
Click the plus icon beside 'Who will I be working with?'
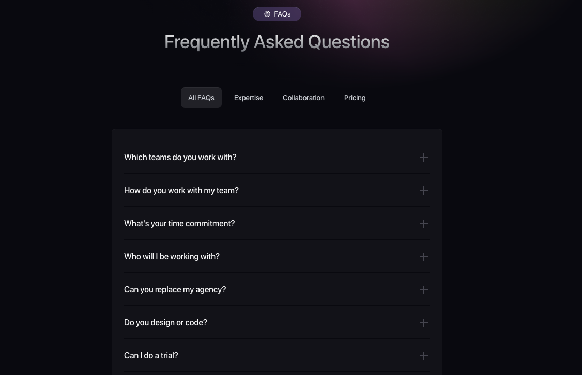[424, 257]
